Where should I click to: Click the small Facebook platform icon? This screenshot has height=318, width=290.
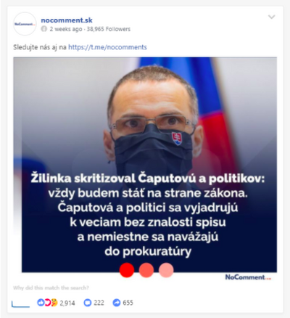44,29
